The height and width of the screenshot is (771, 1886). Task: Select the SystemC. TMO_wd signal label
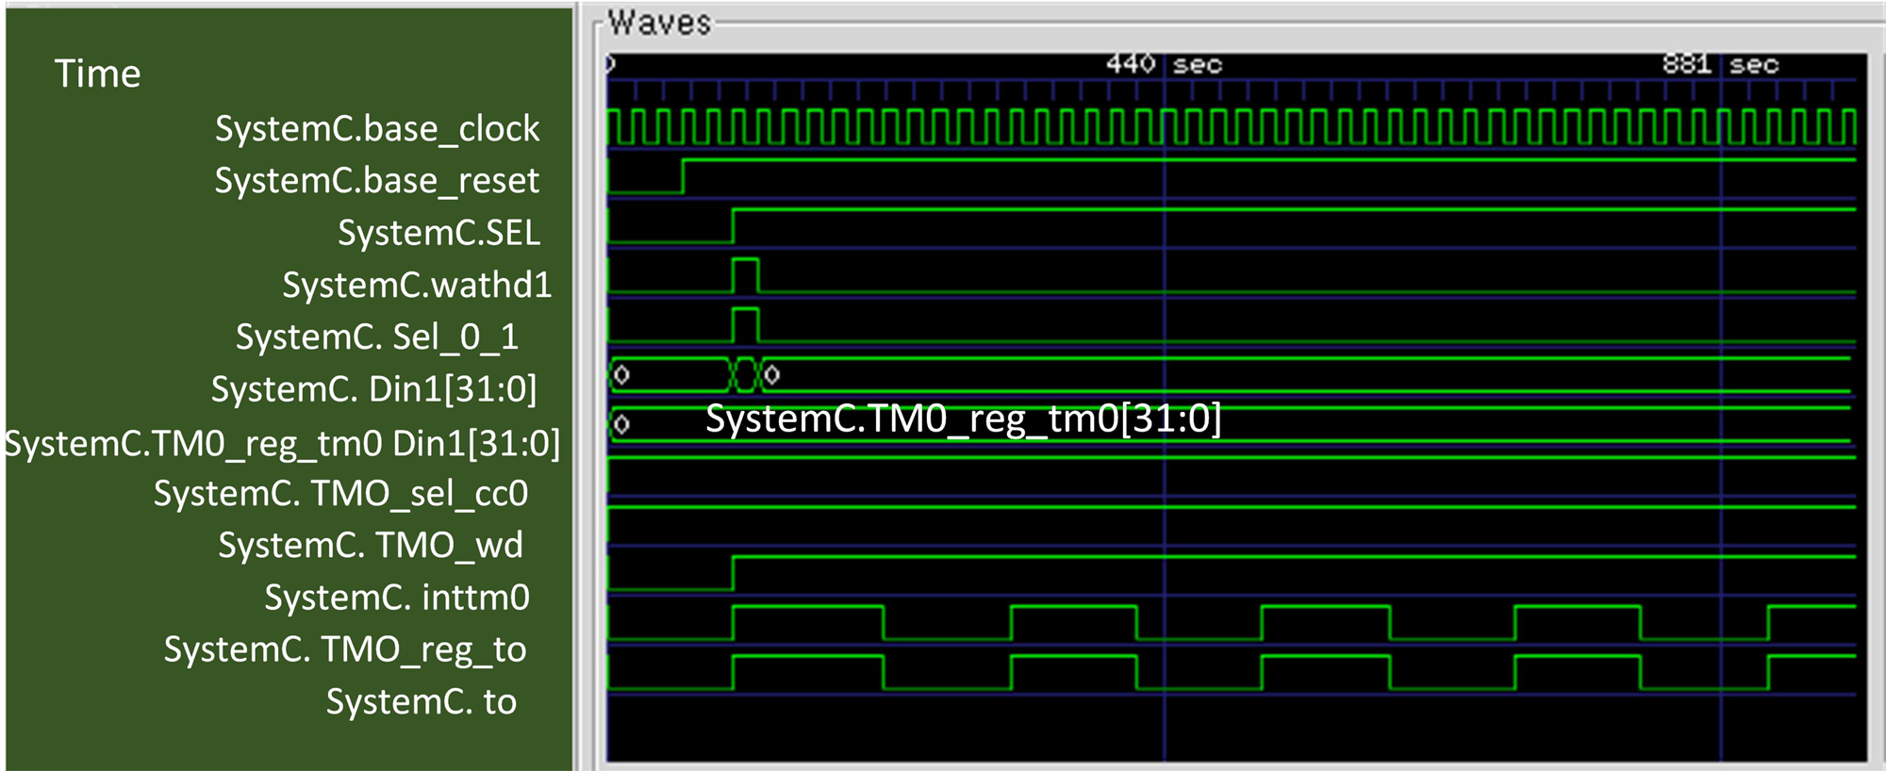pos(370,546)
